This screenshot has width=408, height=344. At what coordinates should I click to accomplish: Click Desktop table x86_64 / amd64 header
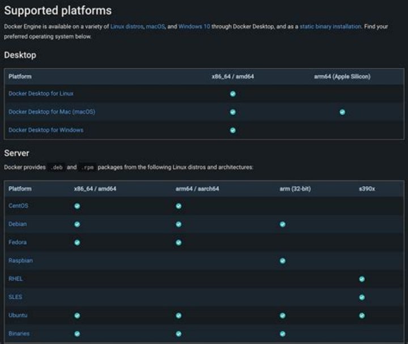point(233,77)
